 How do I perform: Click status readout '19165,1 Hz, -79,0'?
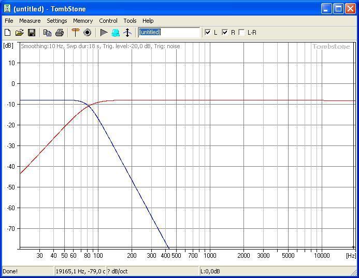tap(80, 271)
